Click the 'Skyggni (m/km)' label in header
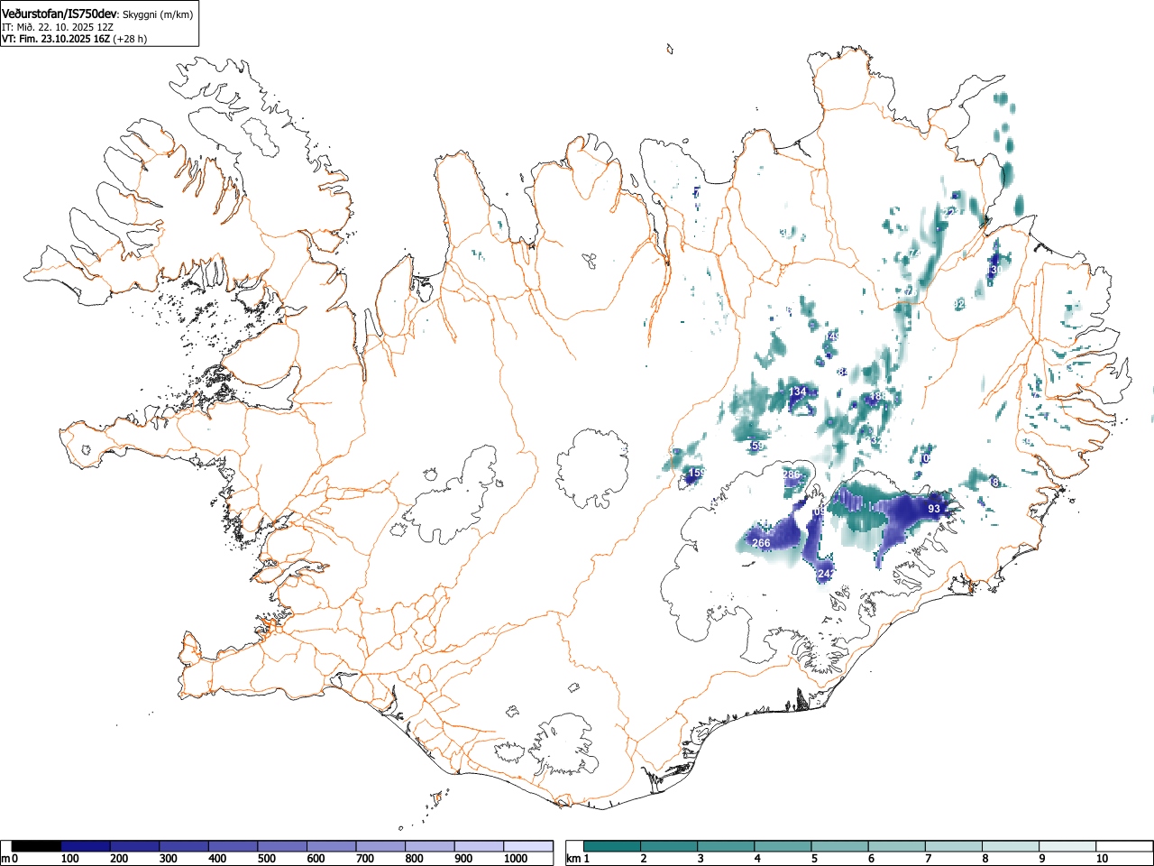Image resolution: width=1154 pixels, height=866 pixels. click(x=158, y=14)
